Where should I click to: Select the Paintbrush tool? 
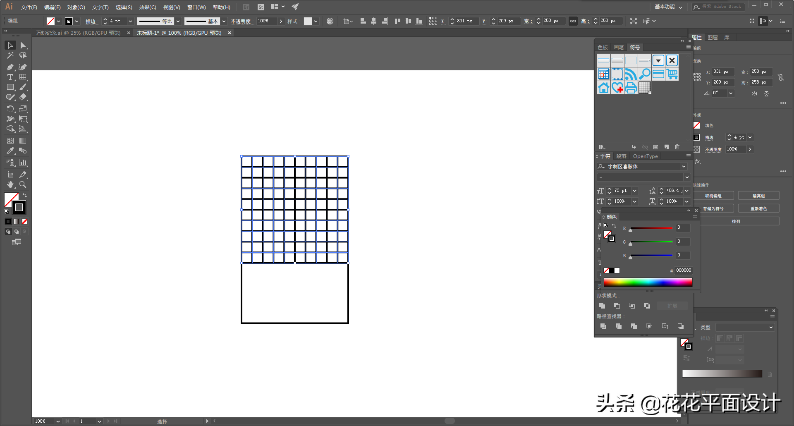coord(23,87)
